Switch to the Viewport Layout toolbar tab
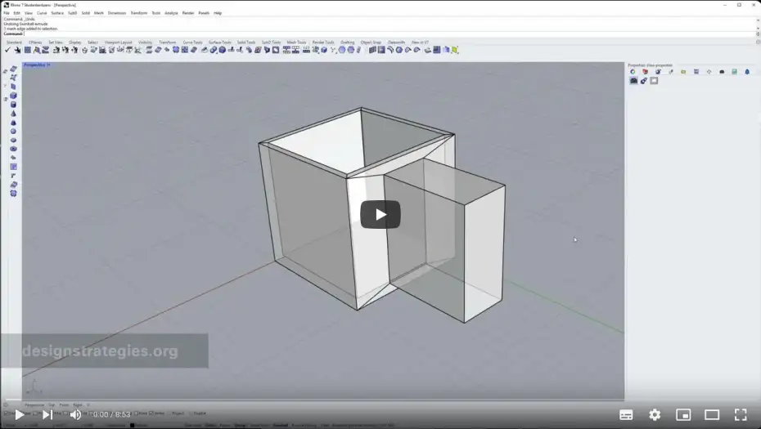Image resolution: width=761 pixels, height=429 pixels. pyautogui.click(x=118, y=42)
